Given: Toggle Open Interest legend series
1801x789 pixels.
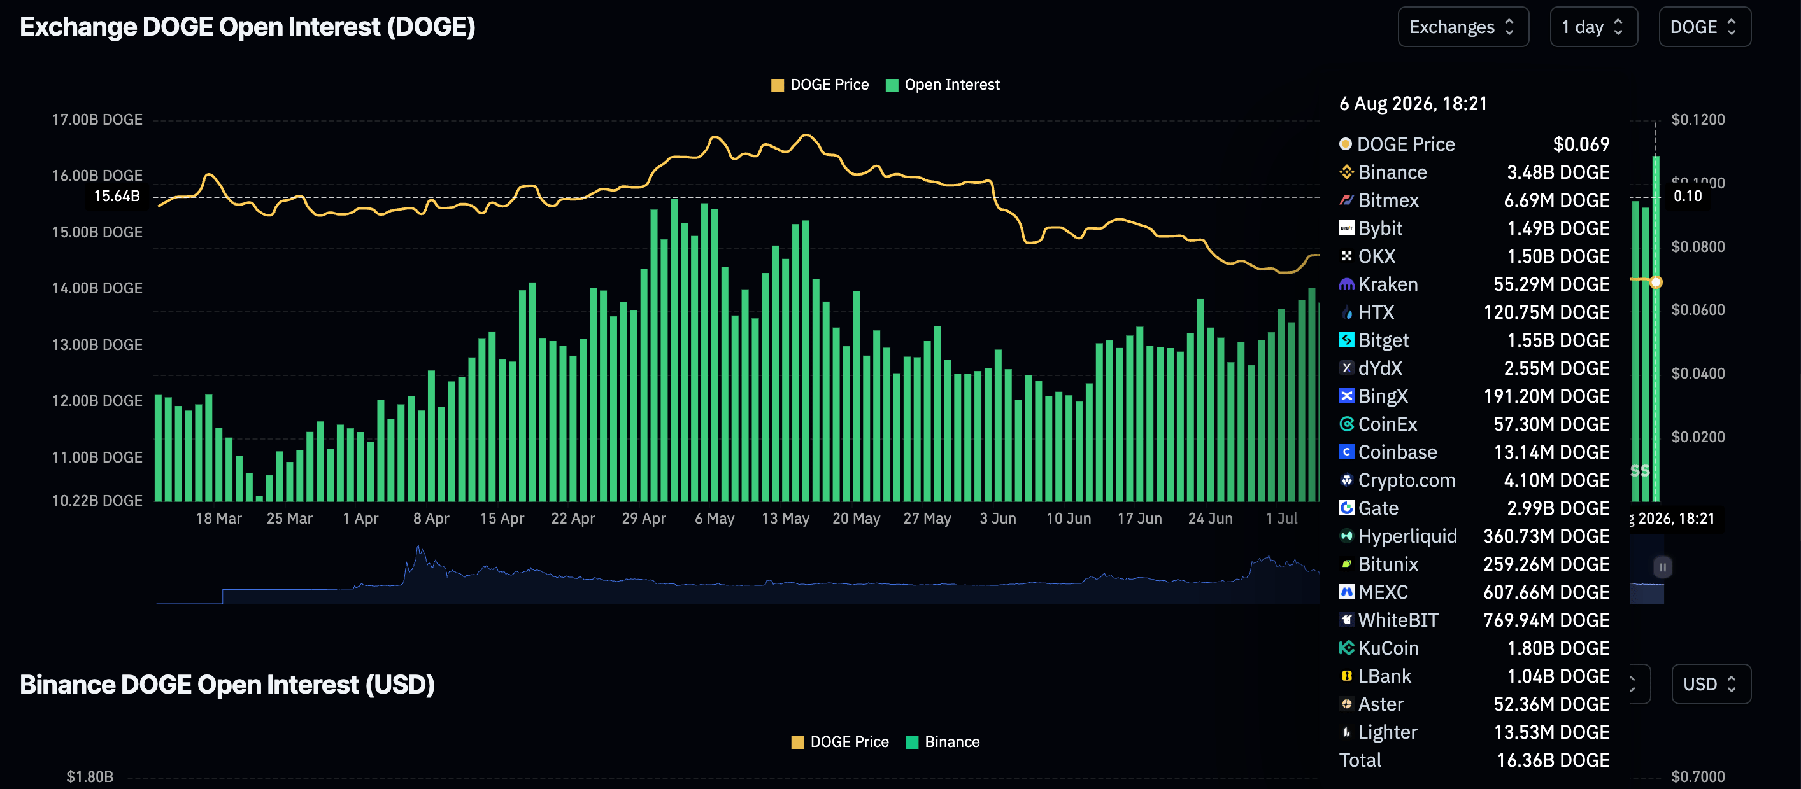Looking at the screenshot, I should (943, 85).
